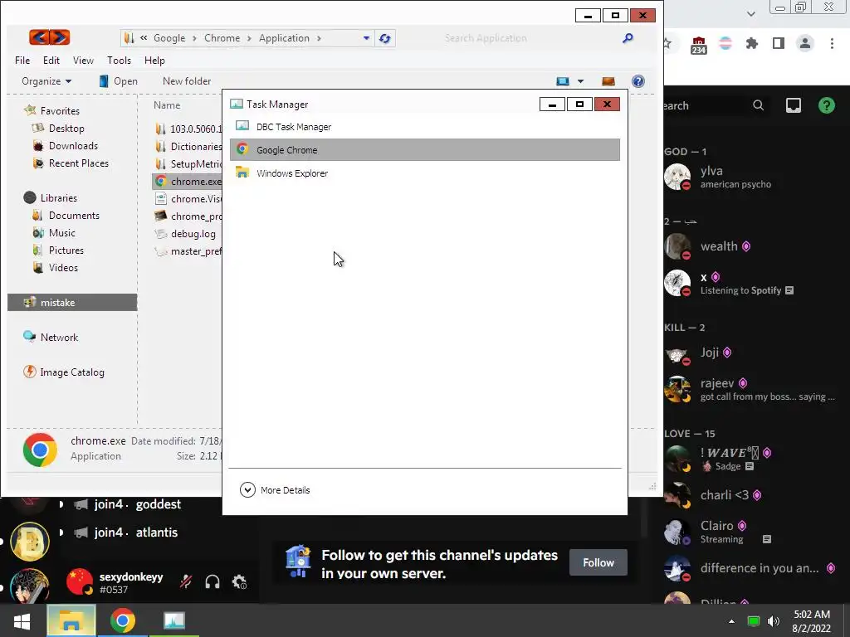Click the volume icon in system tray
Image resolution: width=850 pixels, height=637 pixels.
(x=774, y=620)
